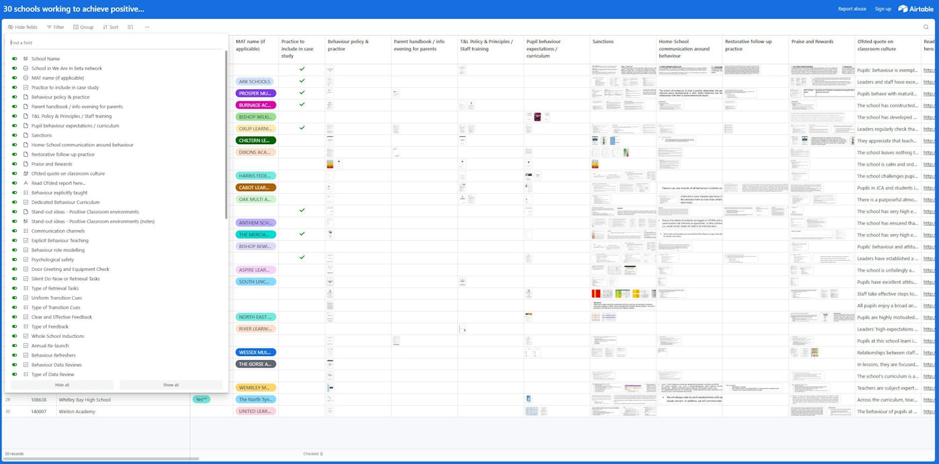Toggle Communication channels field visibility
The width and height of the screenshot is (939, 464).
(15, 231)
